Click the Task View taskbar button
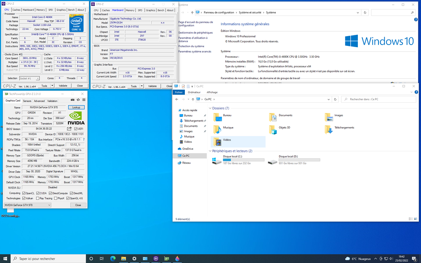Viewport: 421px width, 263px height. coord(102,259)
